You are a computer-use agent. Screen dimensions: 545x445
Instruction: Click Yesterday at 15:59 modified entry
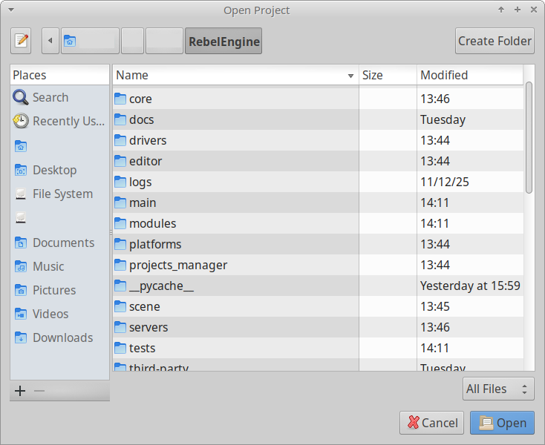[470, 286]
